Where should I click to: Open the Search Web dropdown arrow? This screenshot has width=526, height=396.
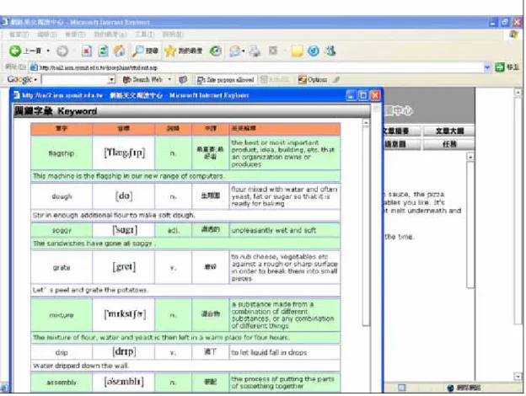pyautogui.click(x=169, y=79)
